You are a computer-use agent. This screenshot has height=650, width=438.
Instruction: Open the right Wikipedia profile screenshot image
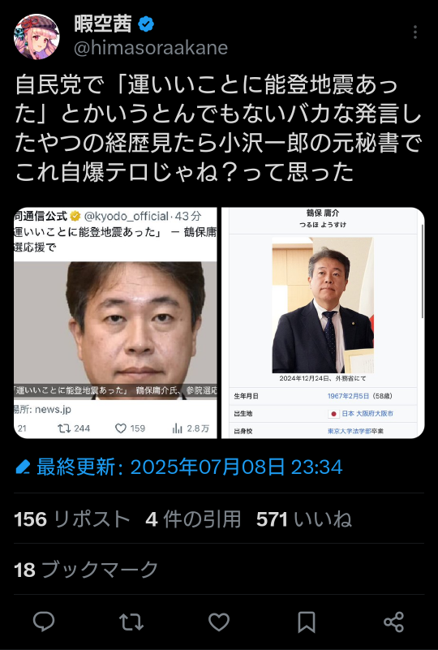coord(323,322)
